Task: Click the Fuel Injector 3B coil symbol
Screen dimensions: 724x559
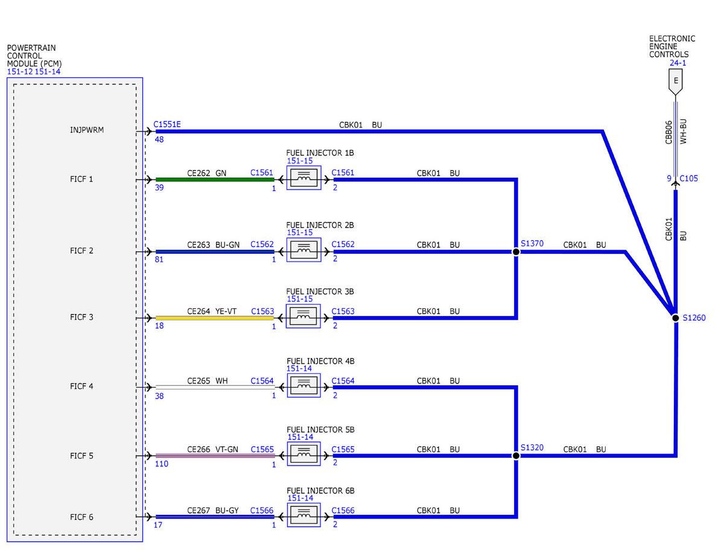Action: (x=303, y=316)
